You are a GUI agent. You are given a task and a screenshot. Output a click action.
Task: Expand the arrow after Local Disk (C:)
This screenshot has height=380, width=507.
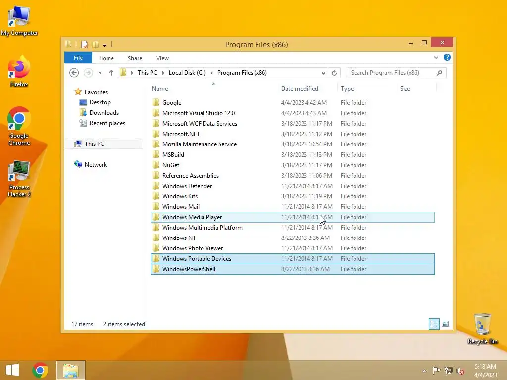click(x=212, y=73)
